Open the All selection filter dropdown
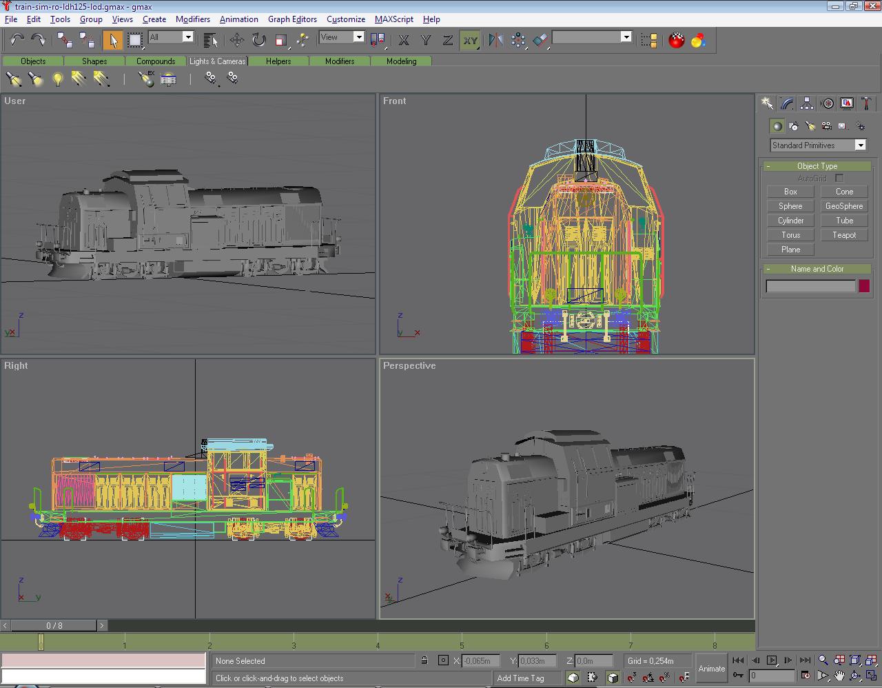This screenshot has height=688, width=882. [x=187, y=37]
